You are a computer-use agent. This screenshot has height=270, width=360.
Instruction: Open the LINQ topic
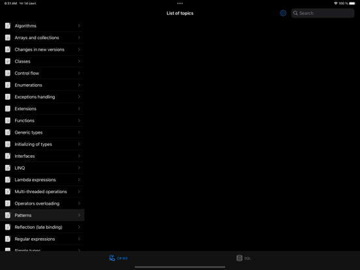(42, 168)
